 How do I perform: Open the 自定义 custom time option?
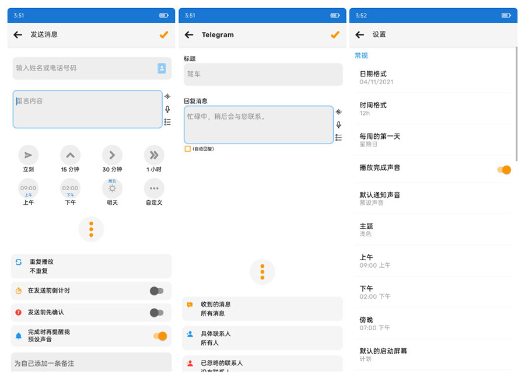[x=154, y=188]
